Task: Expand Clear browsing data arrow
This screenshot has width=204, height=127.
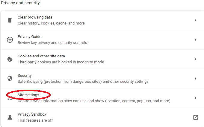Action: (x=196, y=20)
